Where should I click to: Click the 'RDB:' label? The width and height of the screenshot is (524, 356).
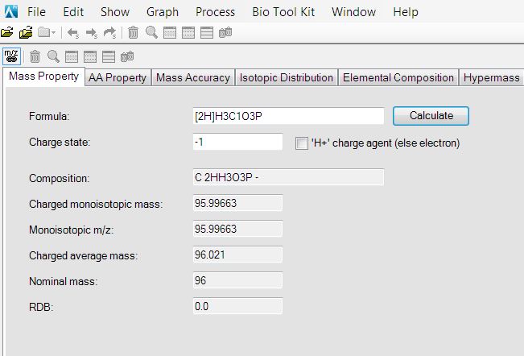[x=41, y=307]
